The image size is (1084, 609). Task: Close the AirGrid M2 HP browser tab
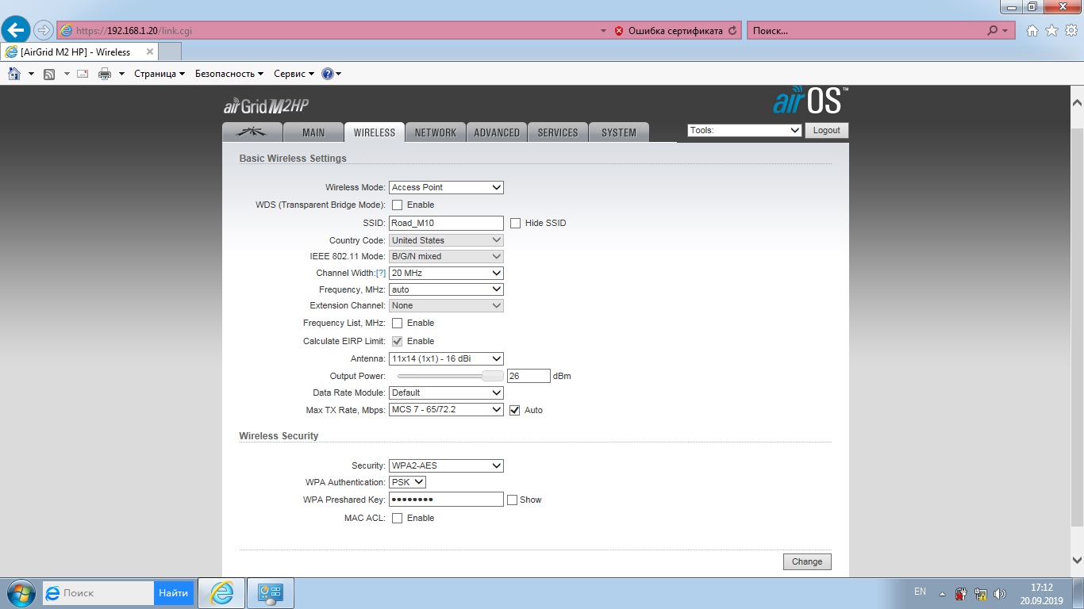click(x=149, y=52)
